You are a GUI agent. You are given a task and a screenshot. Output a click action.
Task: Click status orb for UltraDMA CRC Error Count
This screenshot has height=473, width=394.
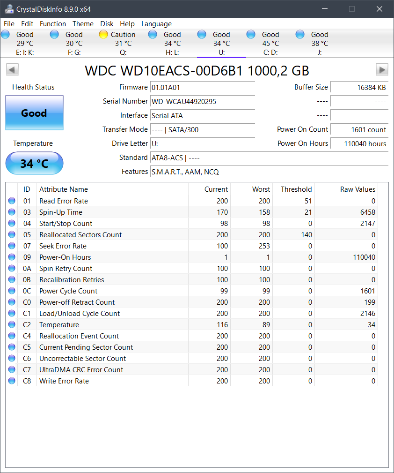[x=12, y=369]
